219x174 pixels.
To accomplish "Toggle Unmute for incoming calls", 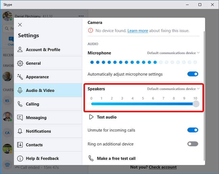I will [x=193, y=130].
